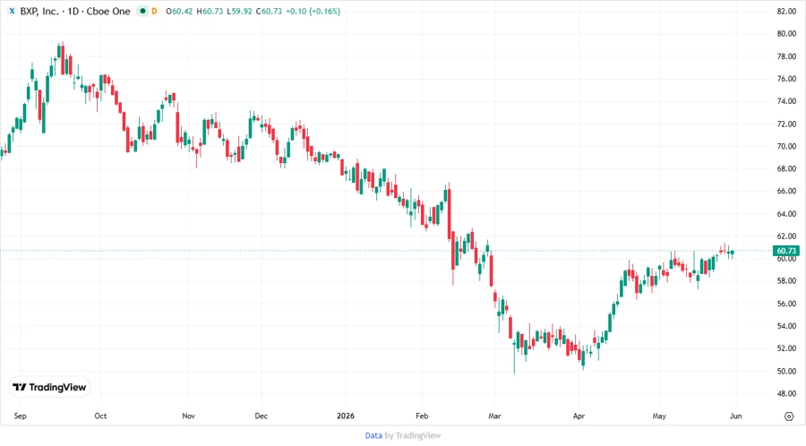Screen dimensions: 806x446
Task: Click the close value C60.73
Action: point(269,11)
